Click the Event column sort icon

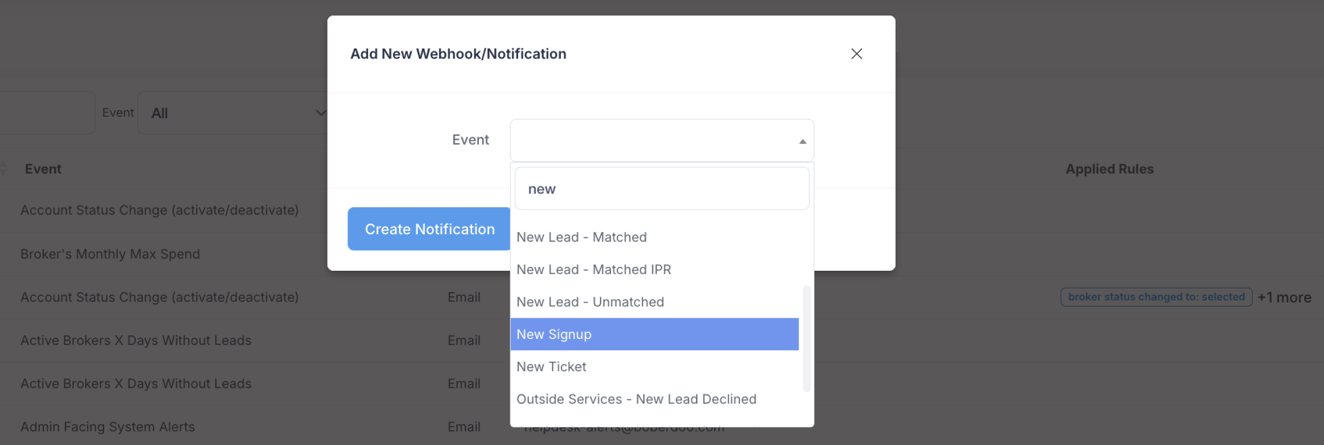point(3,169)
